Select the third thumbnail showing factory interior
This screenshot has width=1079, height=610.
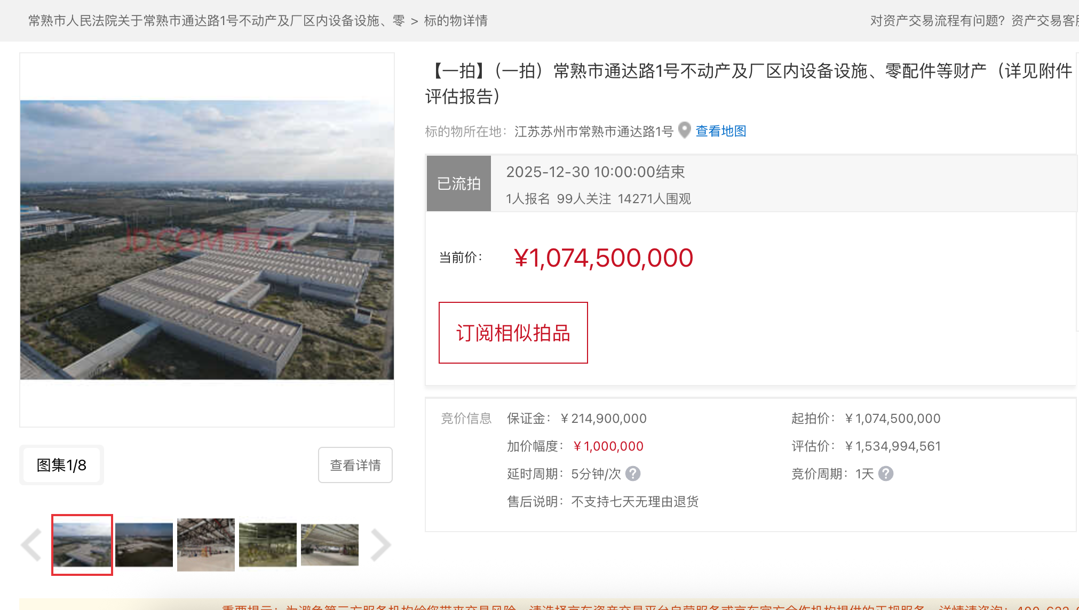206,545
